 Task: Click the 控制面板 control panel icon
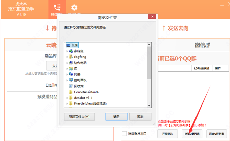71,80
